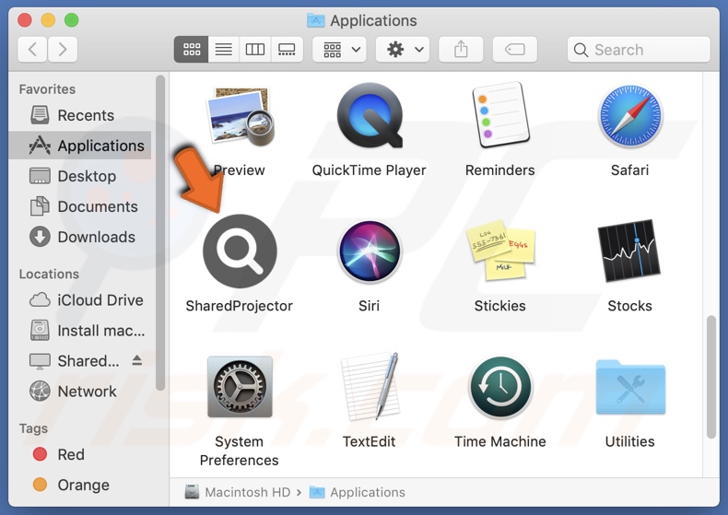
Task: Open the Stickies notes icon
Action: pos(500,251)
